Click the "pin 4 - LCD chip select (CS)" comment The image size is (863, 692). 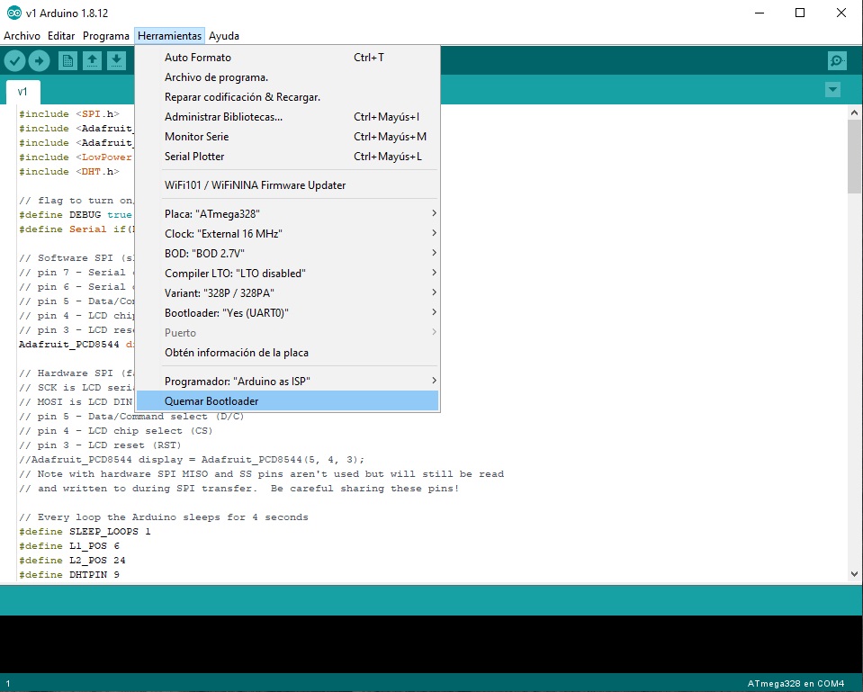coord(115,430)
